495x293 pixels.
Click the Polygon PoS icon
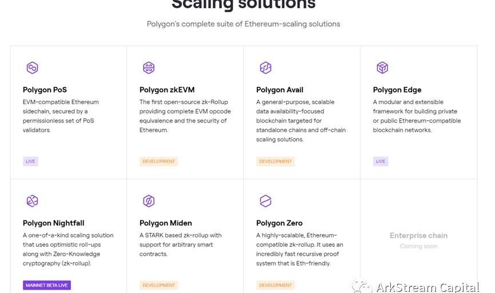[x=32, y=68]
